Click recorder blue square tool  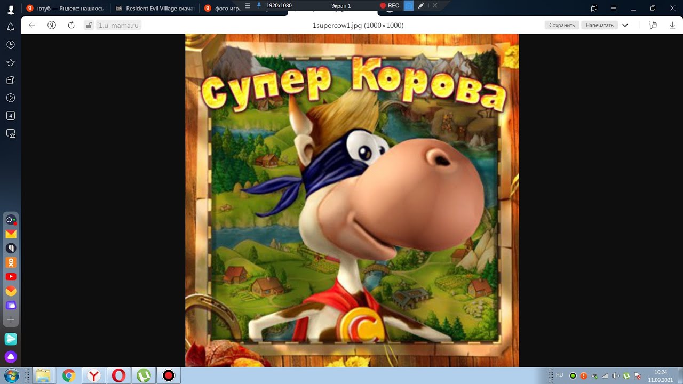coord(408,5)
